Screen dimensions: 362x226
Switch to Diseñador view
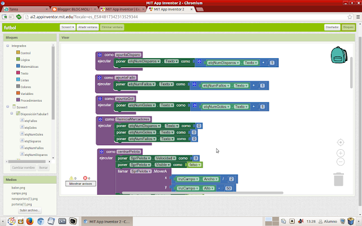click(332, 27)
